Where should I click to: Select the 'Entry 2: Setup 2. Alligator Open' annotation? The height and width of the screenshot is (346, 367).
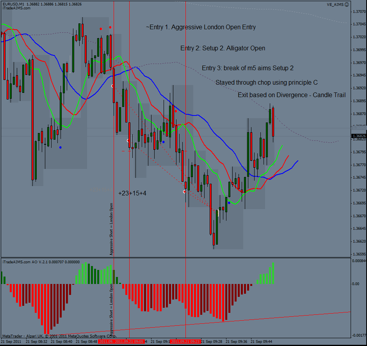coord(223,48)
